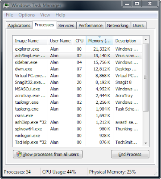Close the Task Manager window
The image size is (161, 179).
pos(150,4)
